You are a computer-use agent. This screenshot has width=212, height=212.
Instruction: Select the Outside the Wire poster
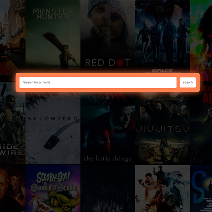pyautogui.click(x=13, y=123)
